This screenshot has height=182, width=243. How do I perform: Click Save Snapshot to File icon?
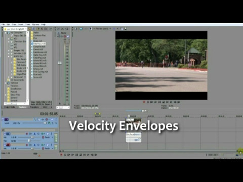pyautogui.click(x=126, y=29)
